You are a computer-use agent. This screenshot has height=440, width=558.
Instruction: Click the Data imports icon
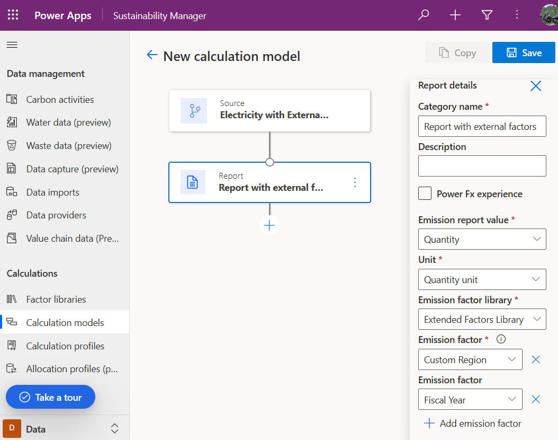12,192
